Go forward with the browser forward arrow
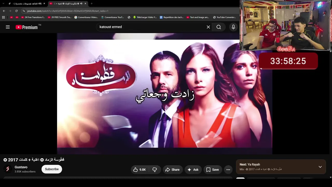 (10, 11)
